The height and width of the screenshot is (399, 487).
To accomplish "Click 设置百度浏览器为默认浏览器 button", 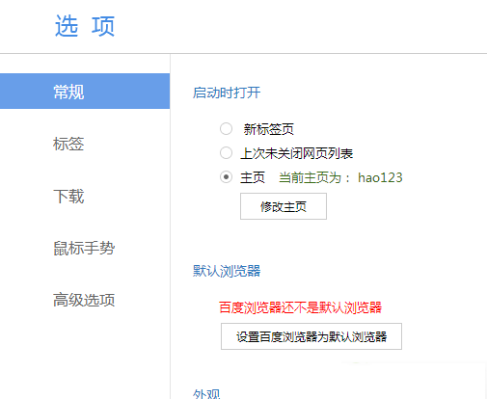I will (x=311, y=336).
